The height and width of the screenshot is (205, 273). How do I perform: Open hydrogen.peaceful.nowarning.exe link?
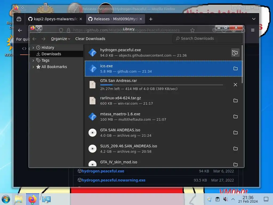tap(114, 180)
